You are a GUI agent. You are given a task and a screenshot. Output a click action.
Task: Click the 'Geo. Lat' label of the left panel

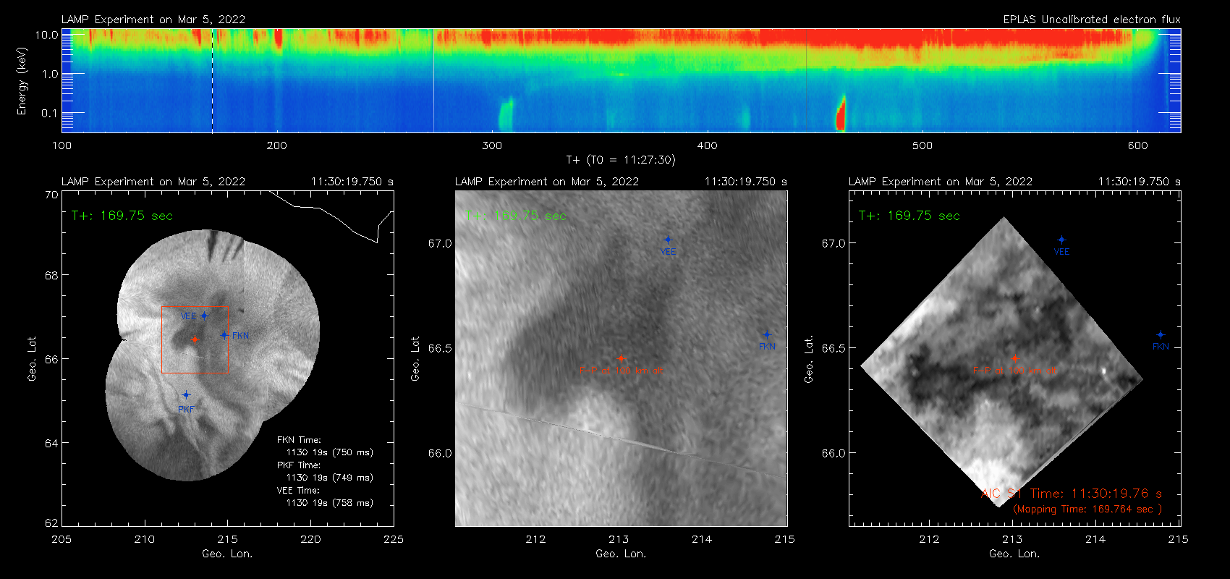pyautogui.click(x=32, y=359)
